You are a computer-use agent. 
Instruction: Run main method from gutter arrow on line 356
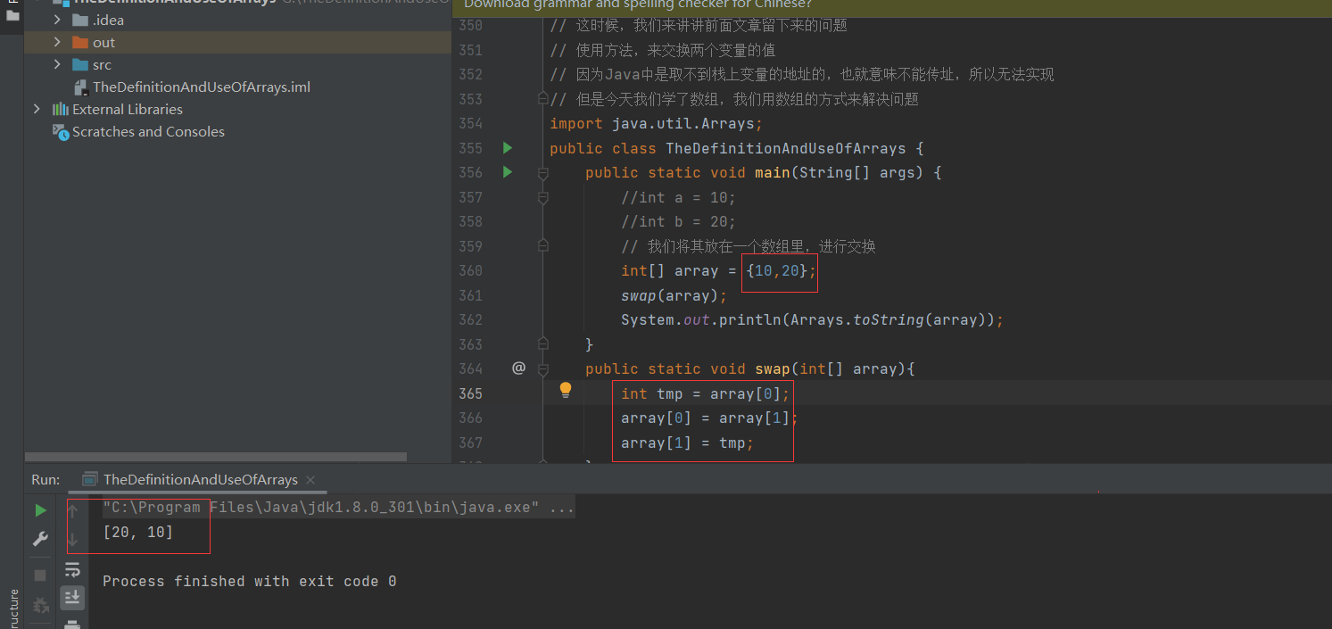[508, 172]
